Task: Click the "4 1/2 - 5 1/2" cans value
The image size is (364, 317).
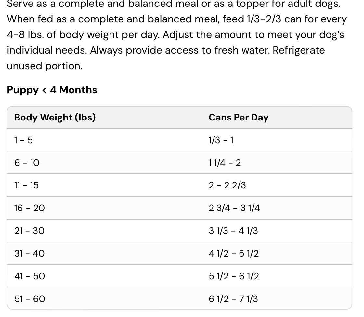Action: coord(233,253)
